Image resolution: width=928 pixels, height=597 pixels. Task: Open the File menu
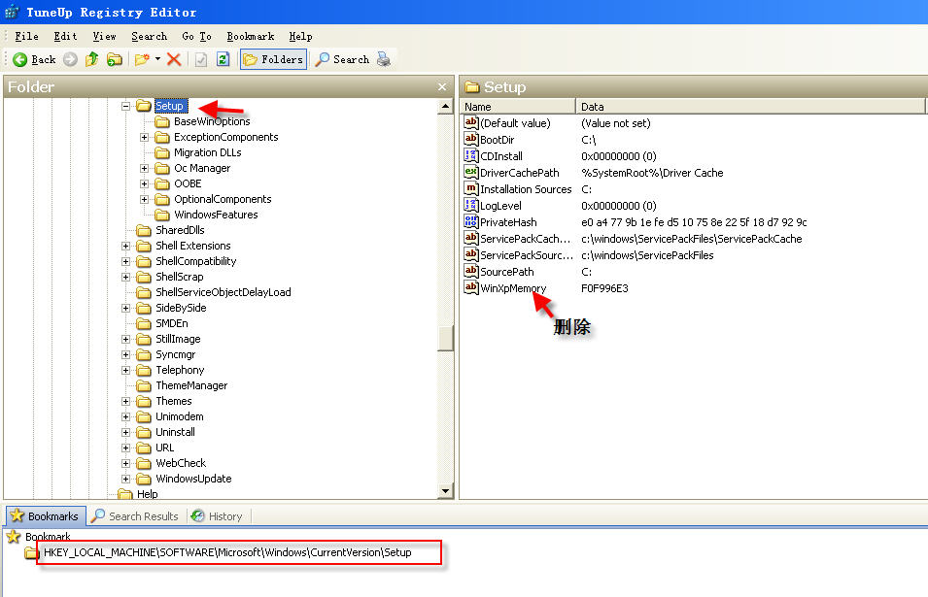(x=26, y=37)
